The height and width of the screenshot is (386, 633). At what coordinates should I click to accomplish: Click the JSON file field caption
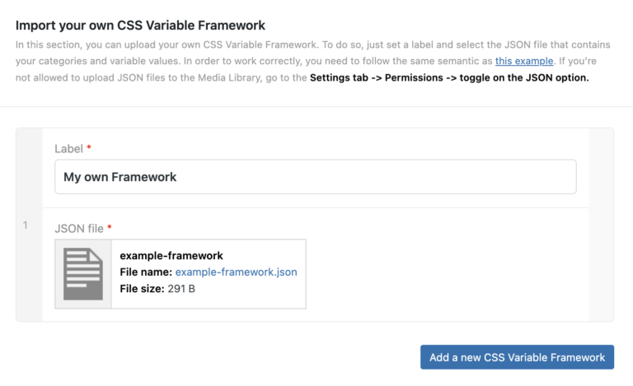pyautogui.click(x=79, y=228)
